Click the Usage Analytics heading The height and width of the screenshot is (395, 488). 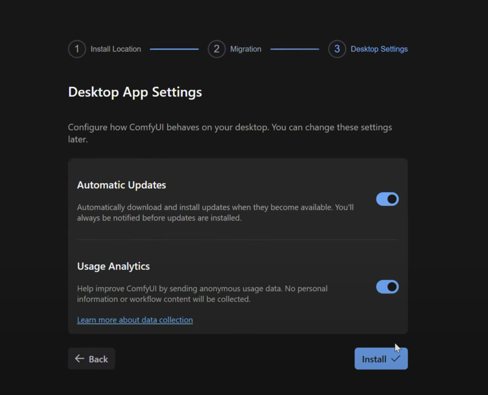click(x=113, y=266)
